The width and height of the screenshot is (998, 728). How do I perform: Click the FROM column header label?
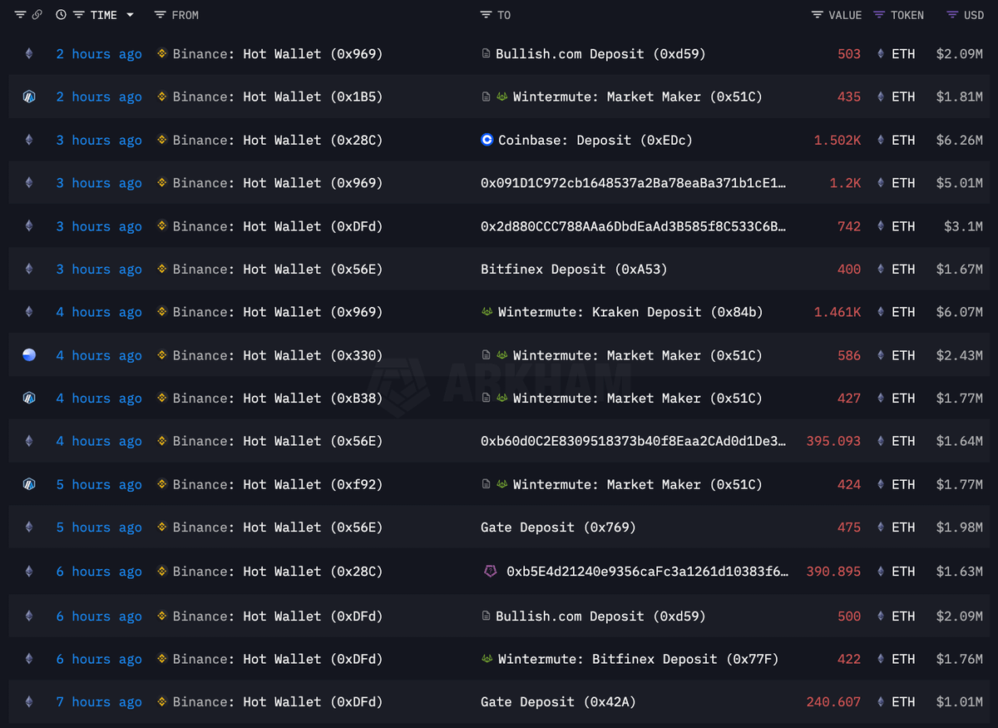pyautogui.click(x=185, y=15)
